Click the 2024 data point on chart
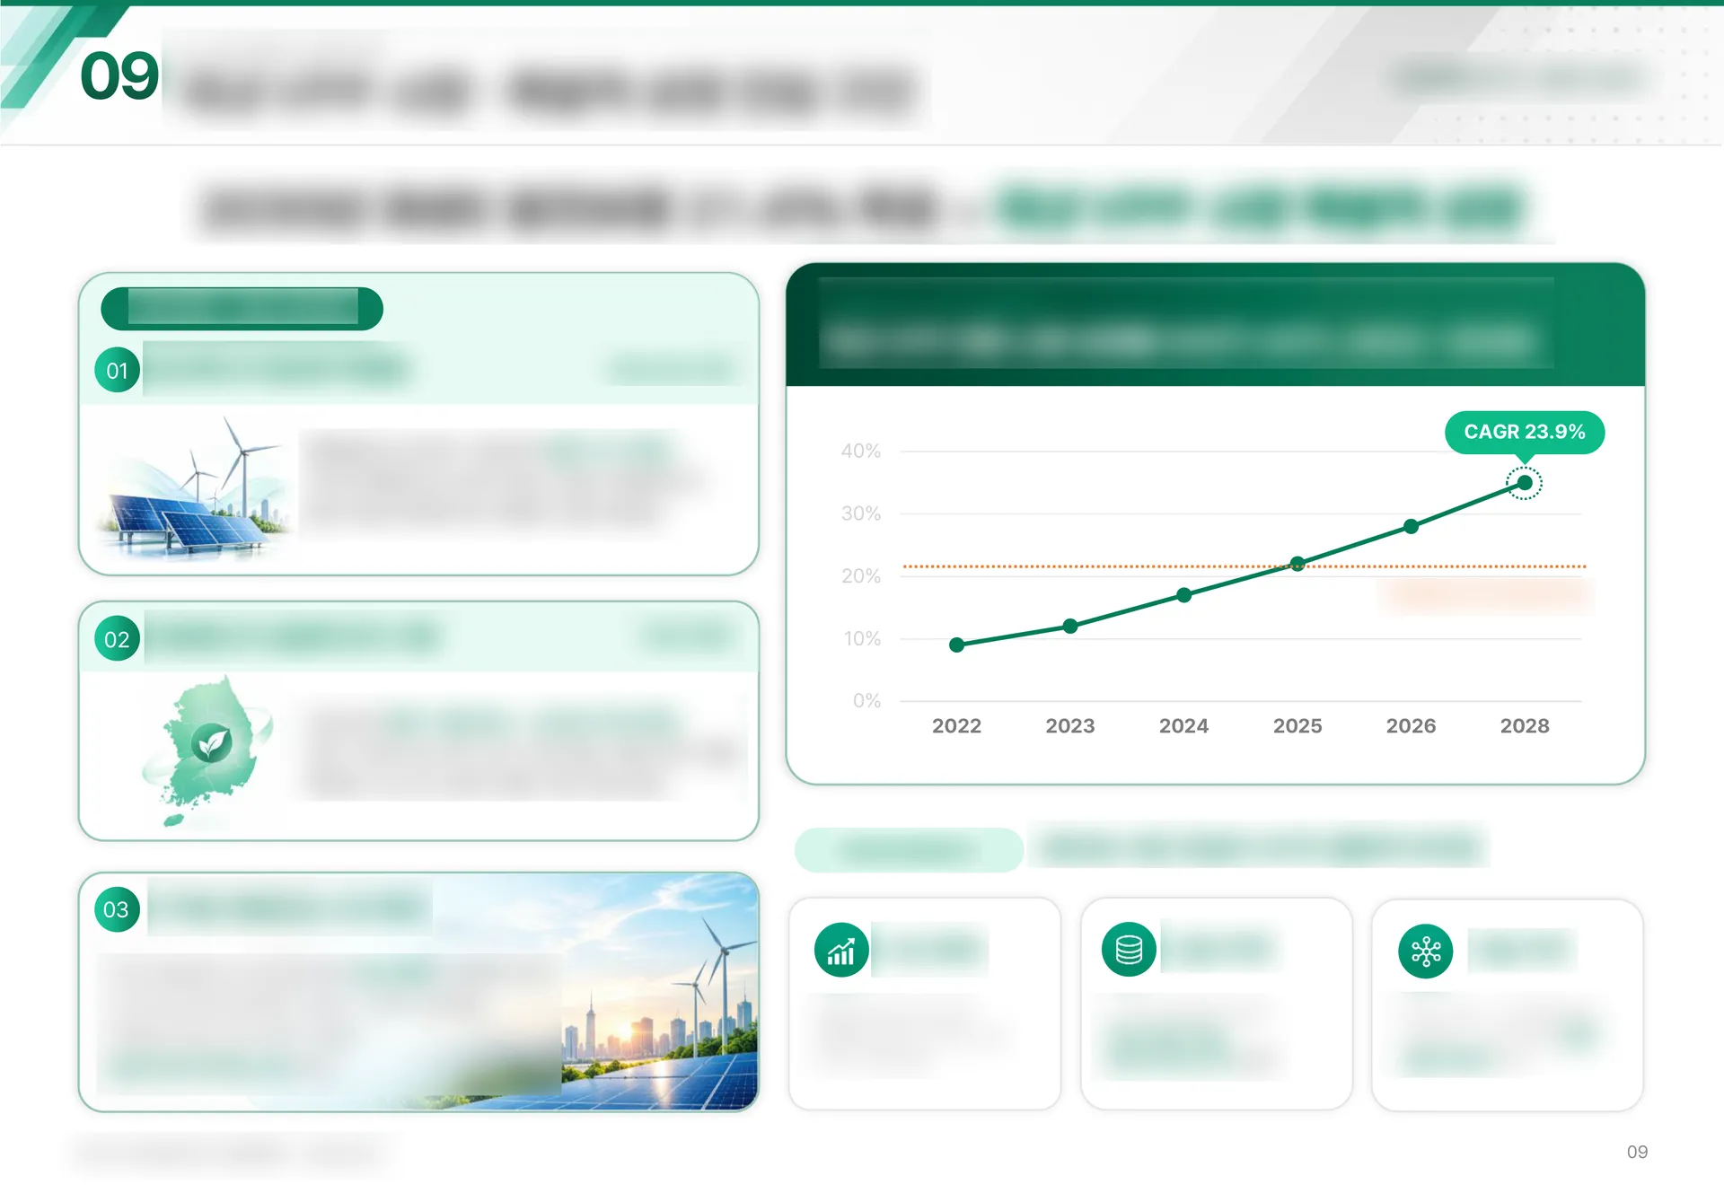 [x=1184, y=595]
